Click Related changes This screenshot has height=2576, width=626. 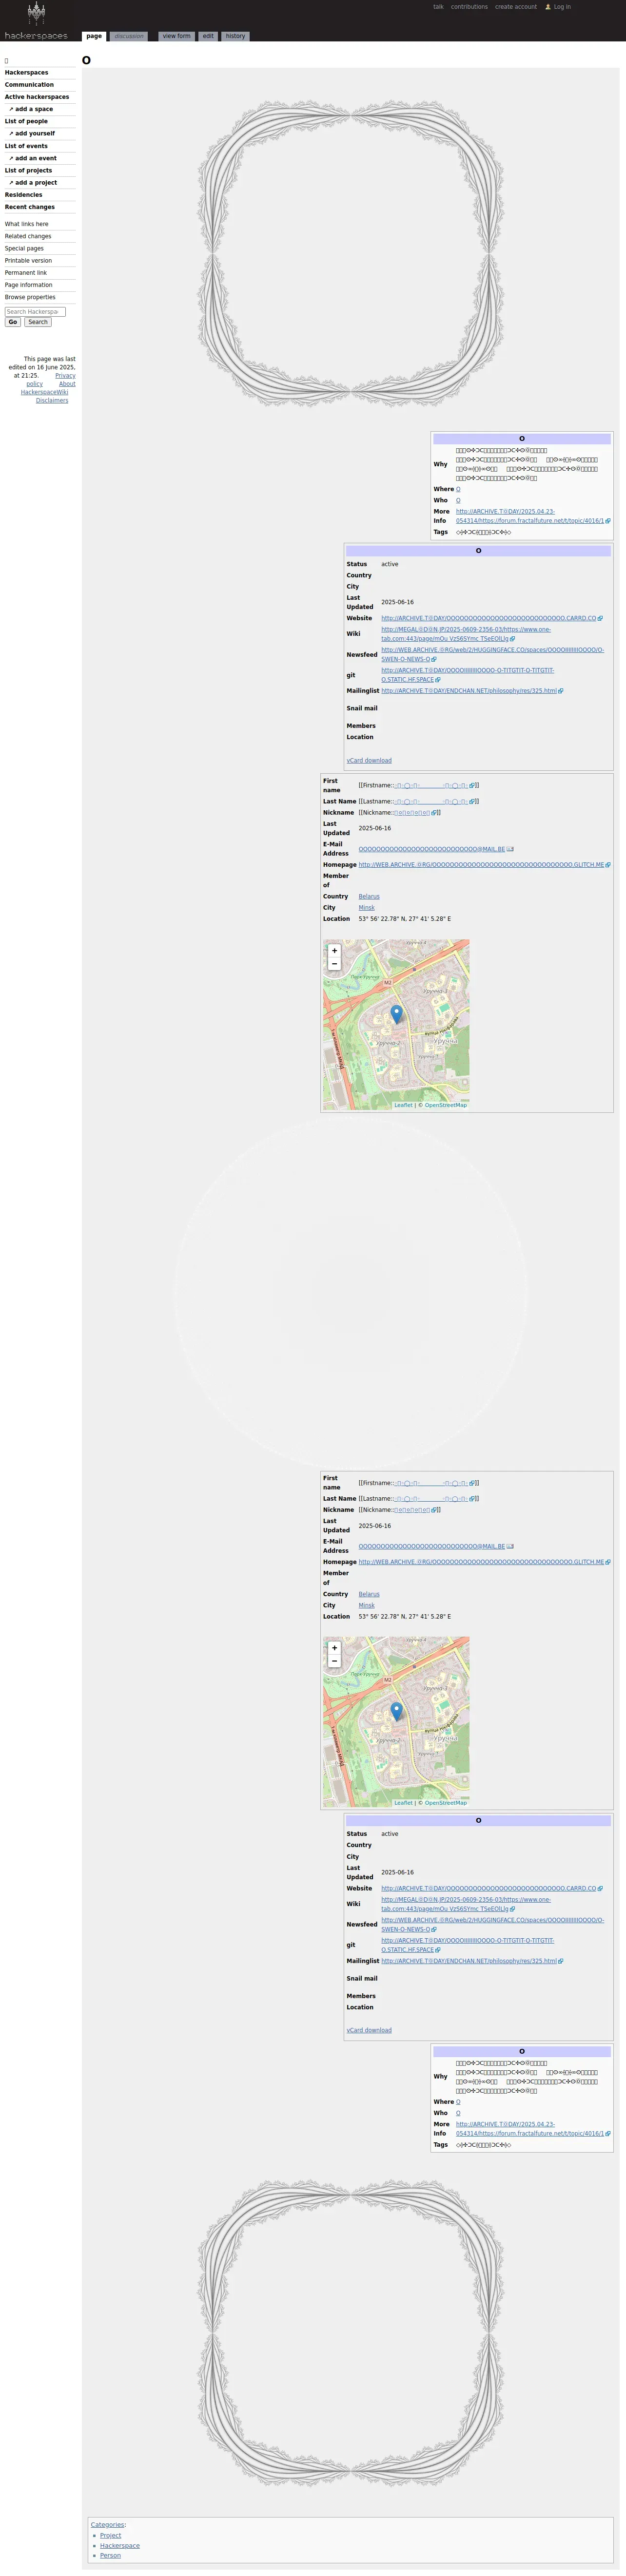(28, 236)
